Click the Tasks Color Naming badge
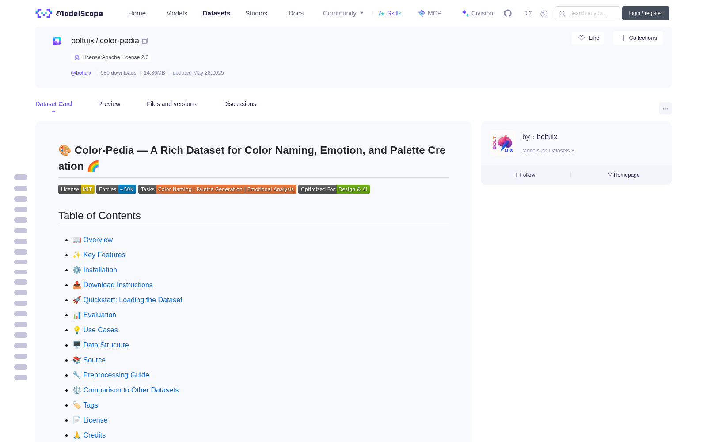Viewport: 707px width, 442px height. 217,189
